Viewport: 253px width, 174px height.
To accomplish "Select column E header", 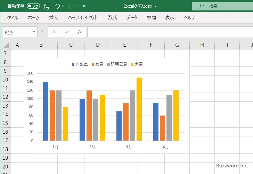I will 124,45.
